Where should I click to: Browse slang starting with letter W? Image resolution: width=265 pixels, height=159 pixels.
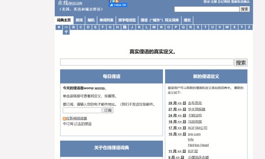pos(227,27)
